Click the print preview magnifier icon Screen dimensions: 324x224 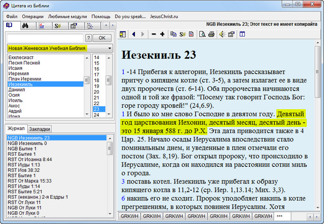[x=202, y=34]
